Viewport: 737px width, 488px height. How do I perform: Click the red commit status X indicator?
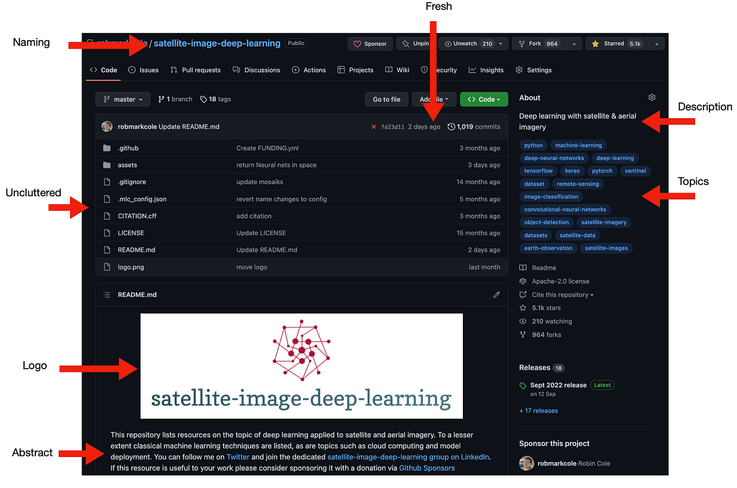pyautogui.click(x=373, y=126)
